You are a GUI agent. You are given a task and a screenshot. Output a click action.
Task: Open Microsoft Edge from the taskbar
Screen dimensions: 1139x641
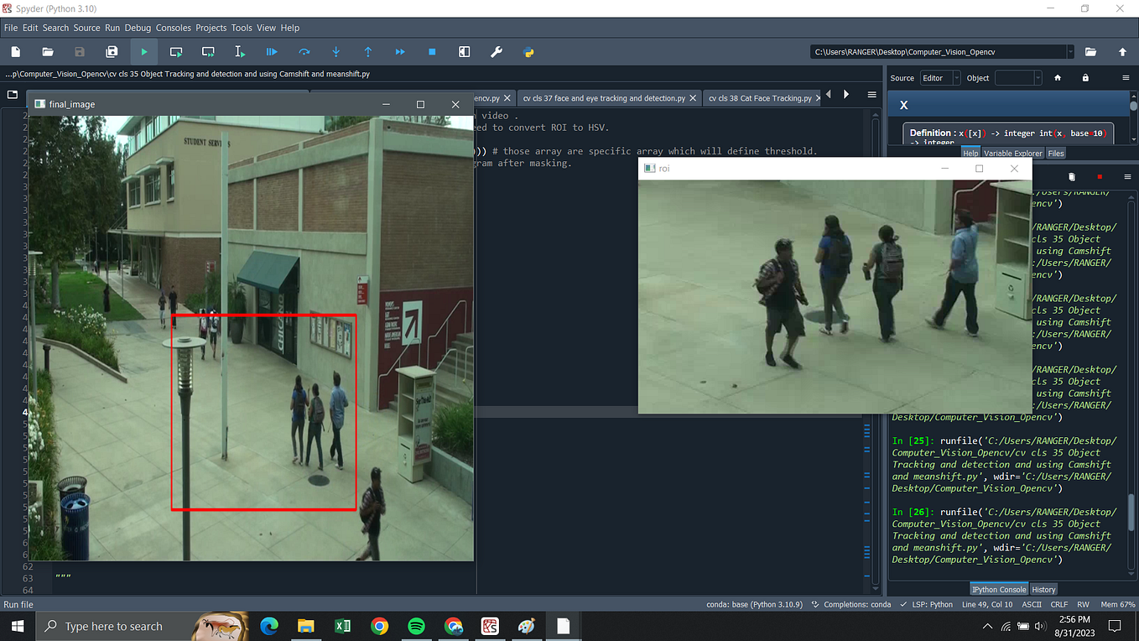(269, 627)
